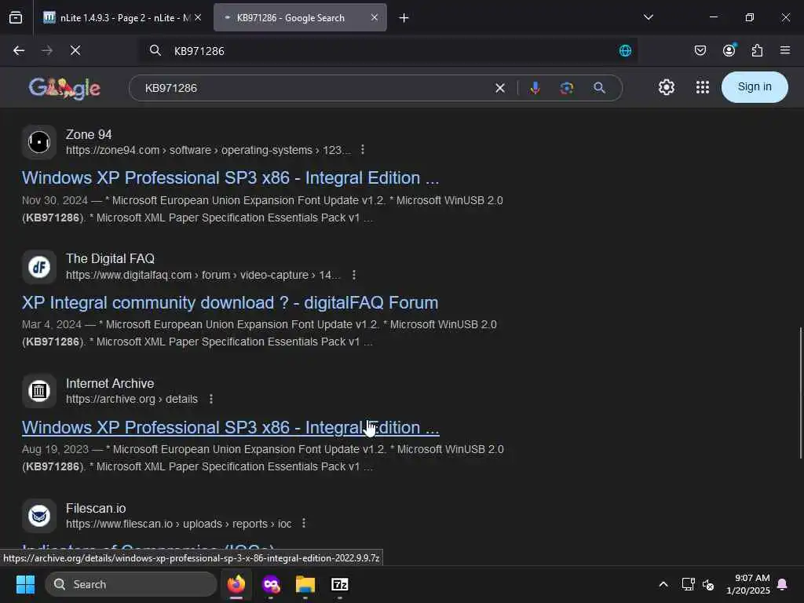
Task: Show hidden system tray icons
Action: pos(663,584)
